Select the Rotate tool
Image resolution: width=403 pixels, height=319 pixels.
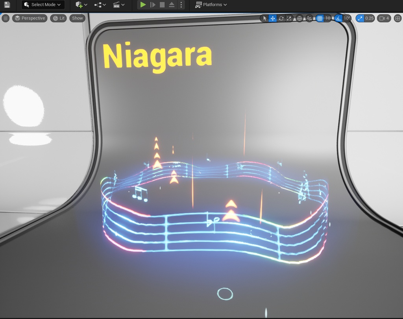[281, 18]
